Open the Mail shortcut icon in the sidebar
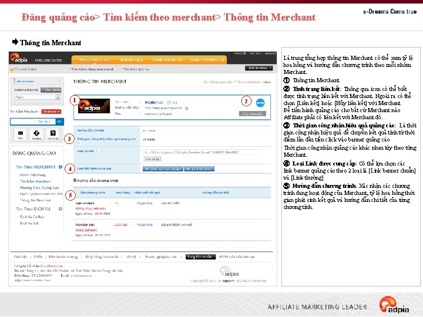This screenshot has height=317, width=423. tap(21, 134)
